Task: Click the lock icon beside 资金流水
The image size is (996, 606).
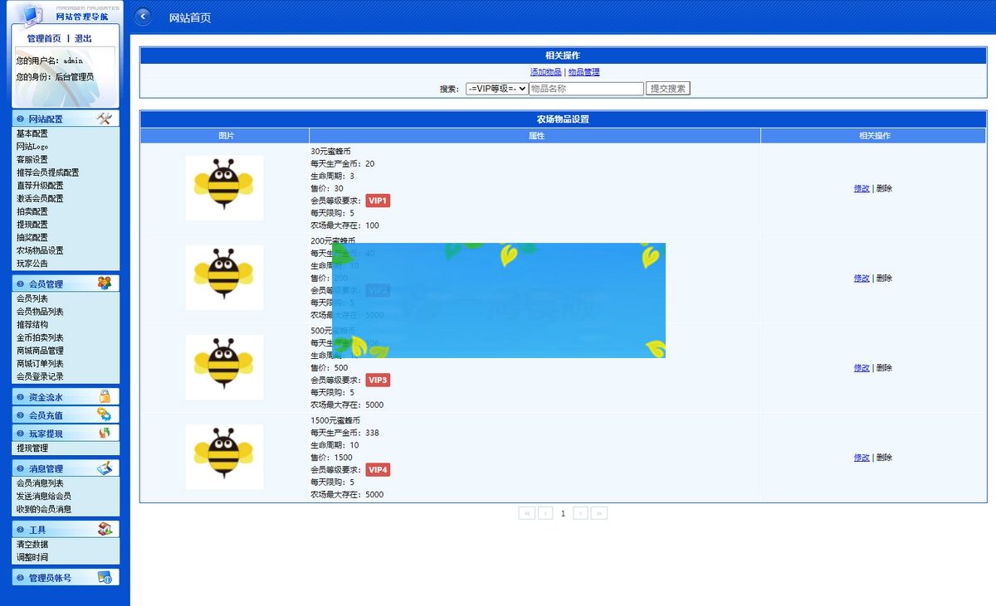Action: (104, 397)
